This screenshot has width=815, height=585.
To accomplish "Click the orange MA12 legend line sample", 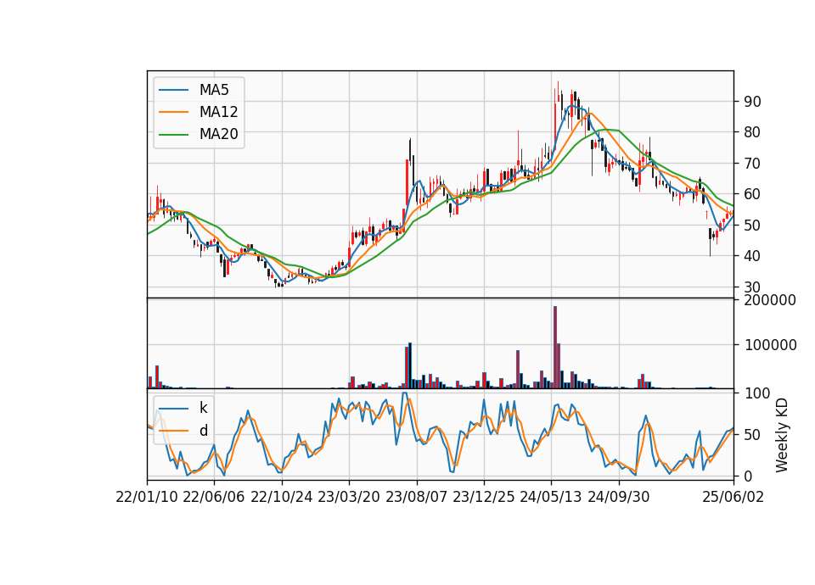I will point(173,112).
